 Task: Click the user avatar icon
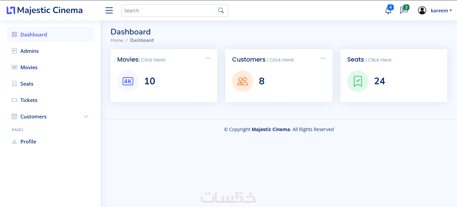coord(422,10)
